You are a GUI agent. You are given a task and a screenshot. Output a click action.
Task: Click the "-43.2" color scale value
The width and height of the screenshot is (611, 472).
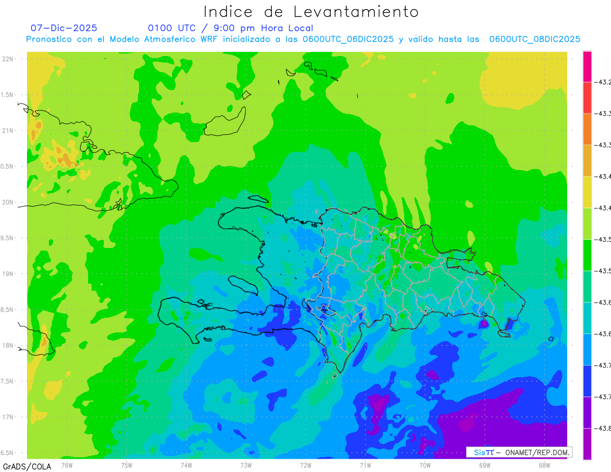tap(603, 82)
